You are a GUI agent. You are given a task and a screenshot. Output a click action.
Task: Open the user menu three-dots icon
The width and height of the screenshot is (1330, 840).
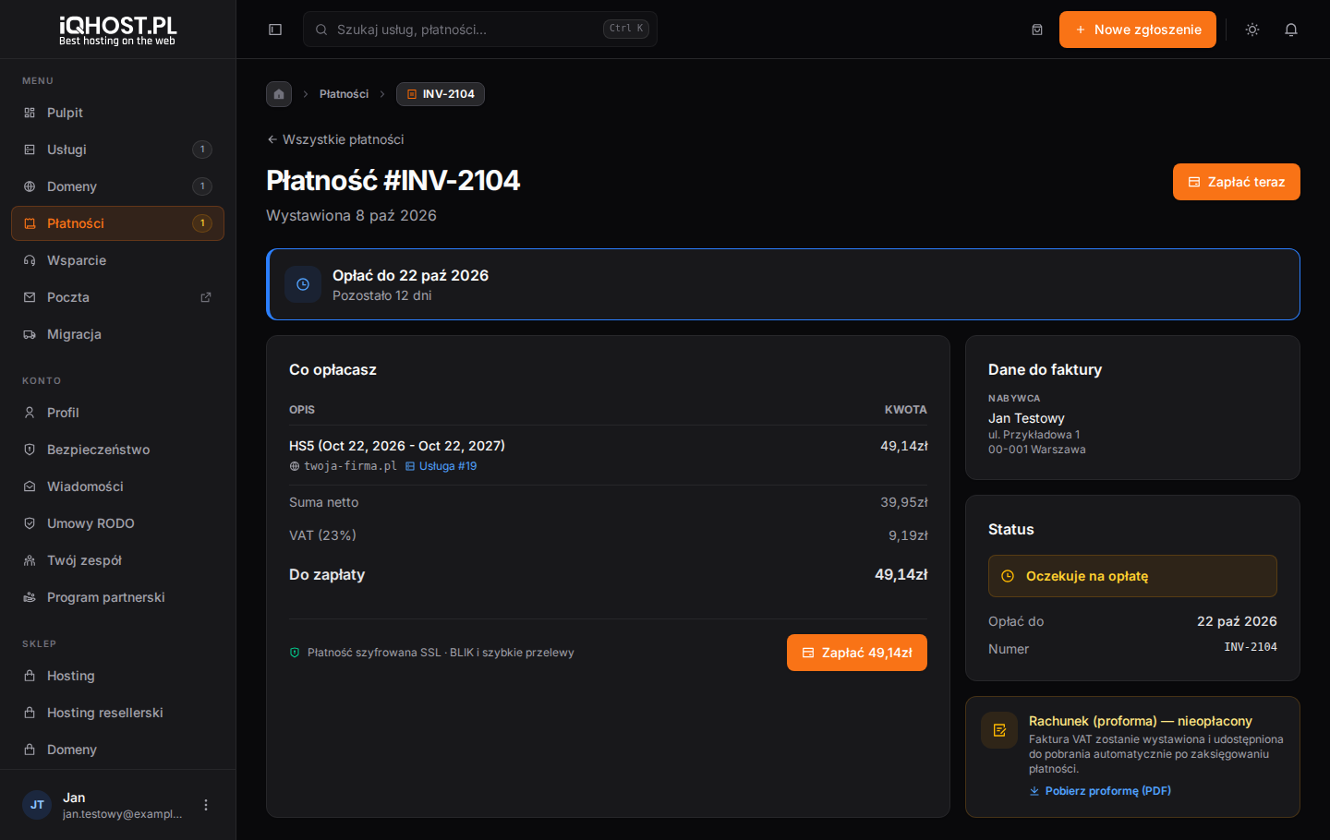click(206, 805)
